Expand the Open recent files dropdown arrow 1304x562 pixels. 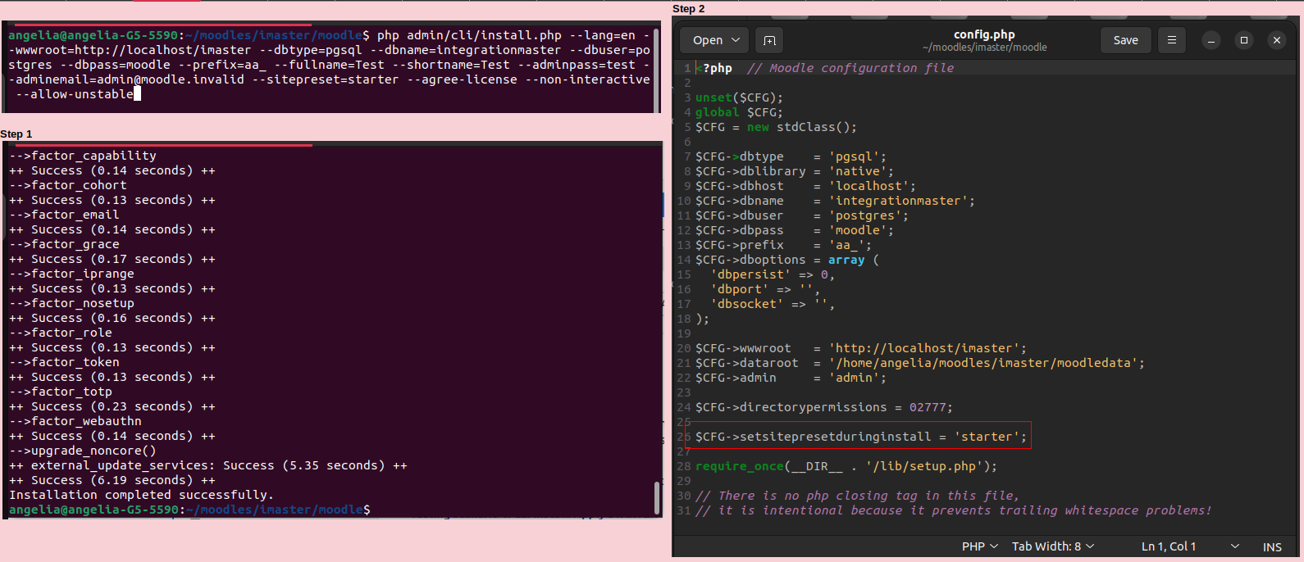[736, 40]
